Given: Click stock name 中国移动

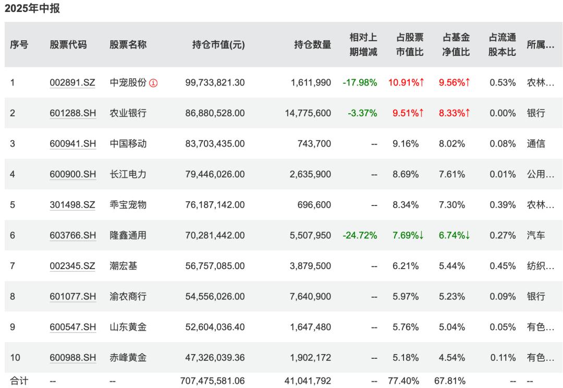Looking at the screenshot, I should click(128, 144).
